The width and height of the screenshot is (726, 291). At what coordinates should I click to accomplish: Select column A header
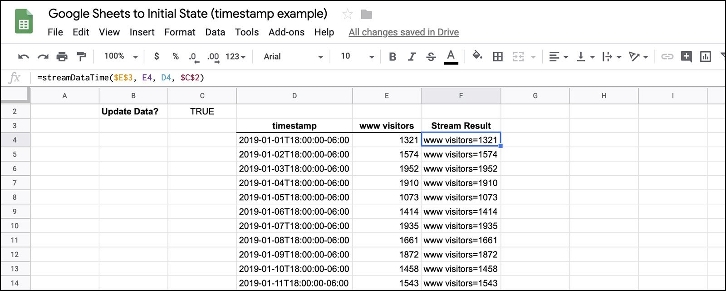pos(64,96)
